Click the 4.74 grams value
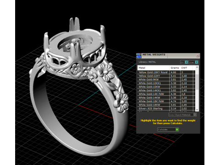The image size is (220, 165). point(173,101)
